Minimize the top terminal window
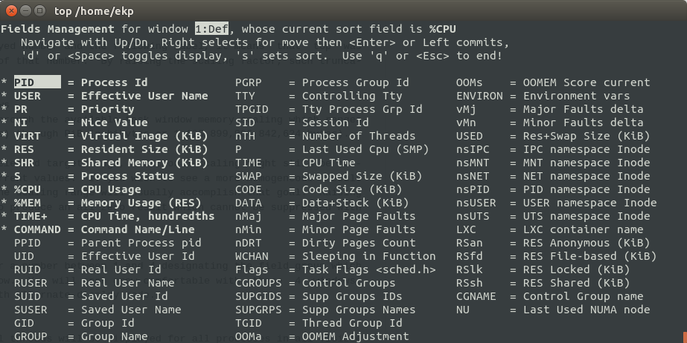This screenshot has width=687, height=343. coord(25,10)
